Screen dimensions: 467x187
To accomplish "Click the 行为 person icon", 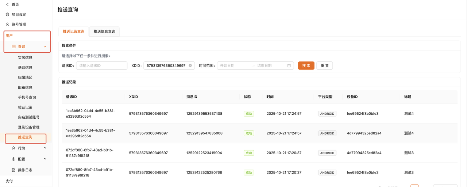I will click(x=13, y=148).
